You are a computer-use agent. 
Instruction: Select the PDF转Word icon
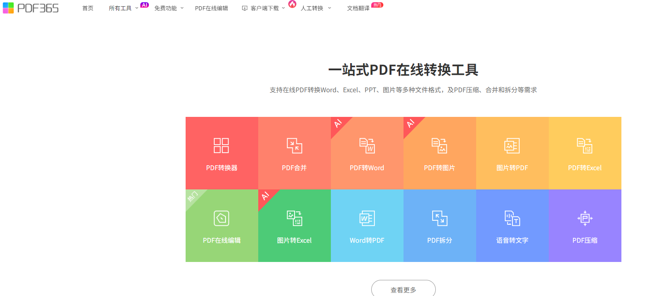[367, 146]
